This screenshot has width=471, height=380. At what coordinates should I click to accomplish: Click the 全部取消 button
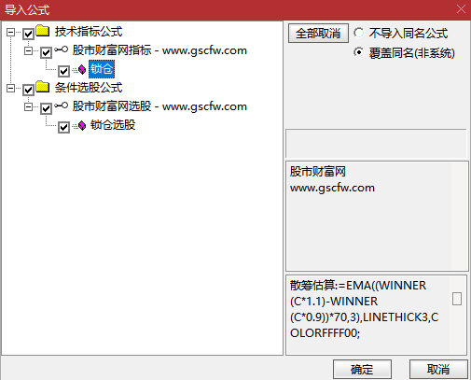(x=318, y=33)
